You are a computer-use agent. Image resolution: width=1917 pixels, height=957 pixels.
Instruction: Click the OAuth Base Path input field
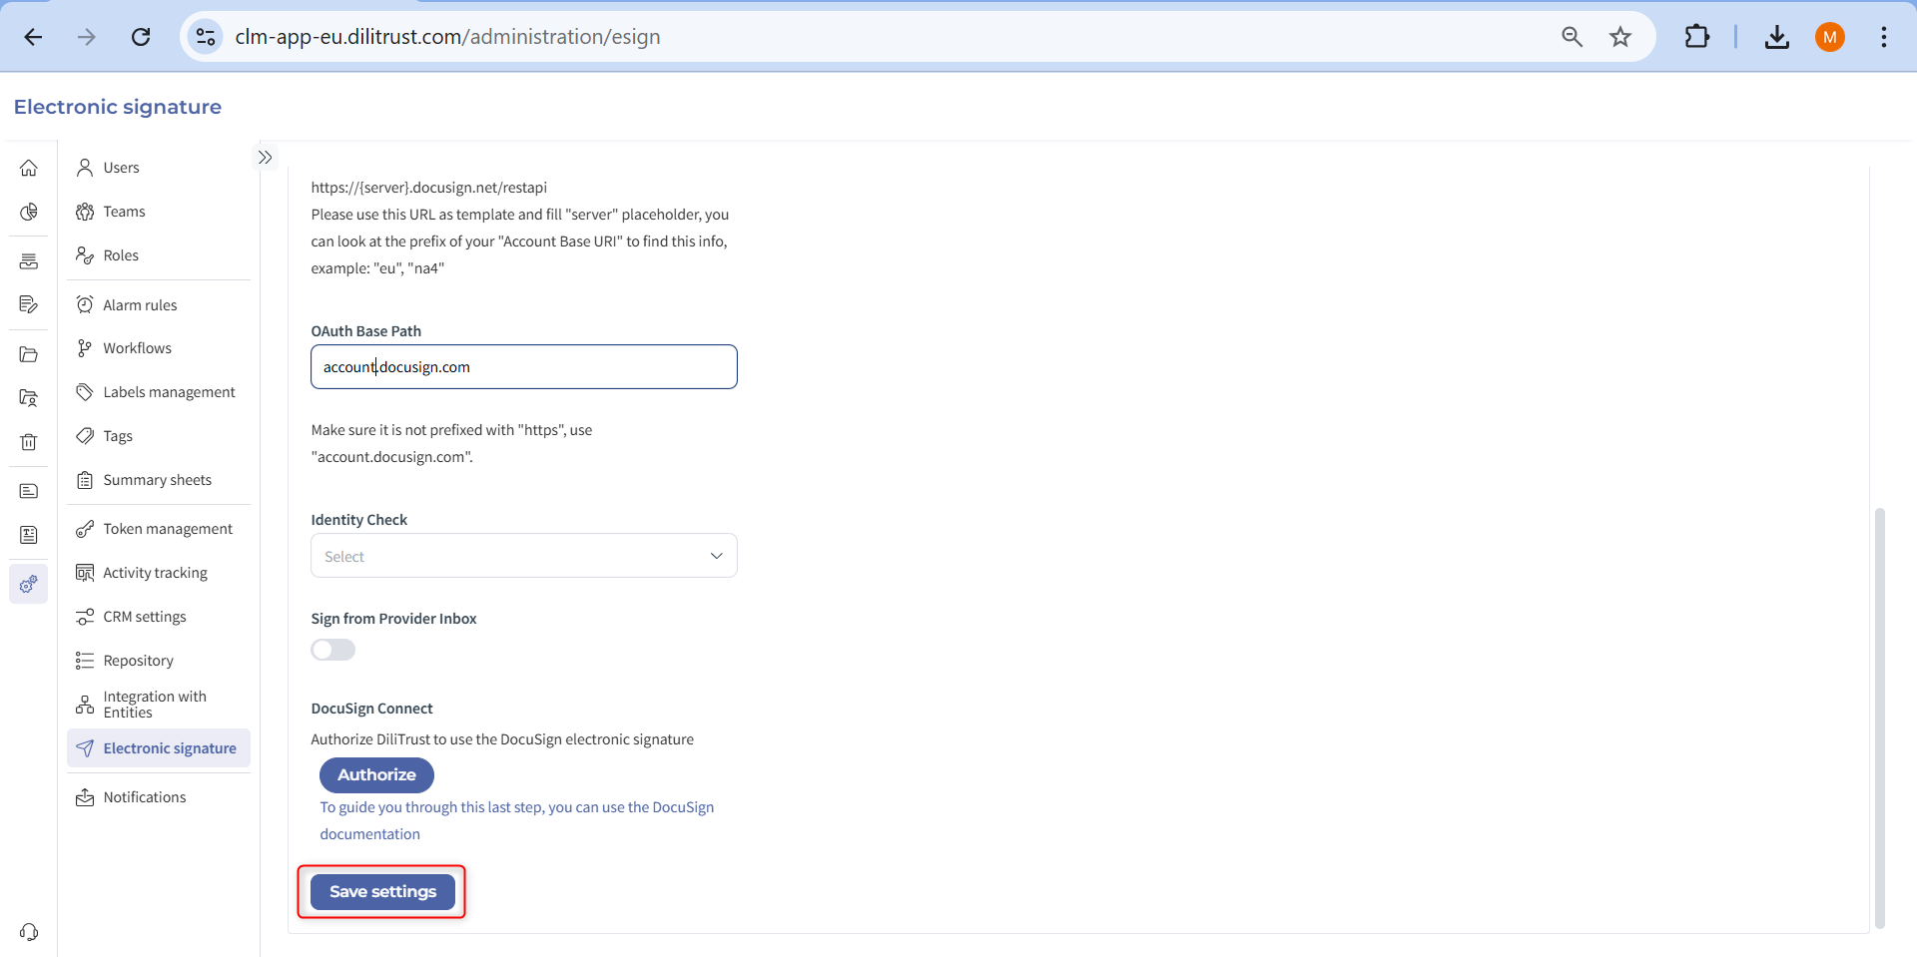point(524,367)
